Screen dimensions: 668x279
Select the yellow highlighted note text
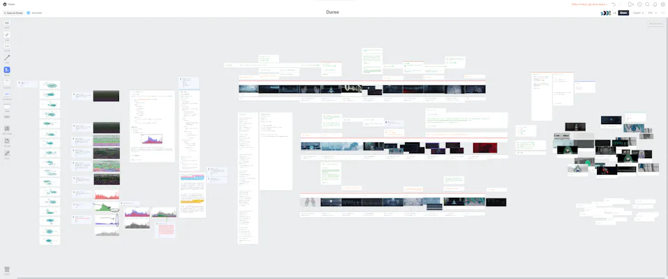[x=192, y=201]
